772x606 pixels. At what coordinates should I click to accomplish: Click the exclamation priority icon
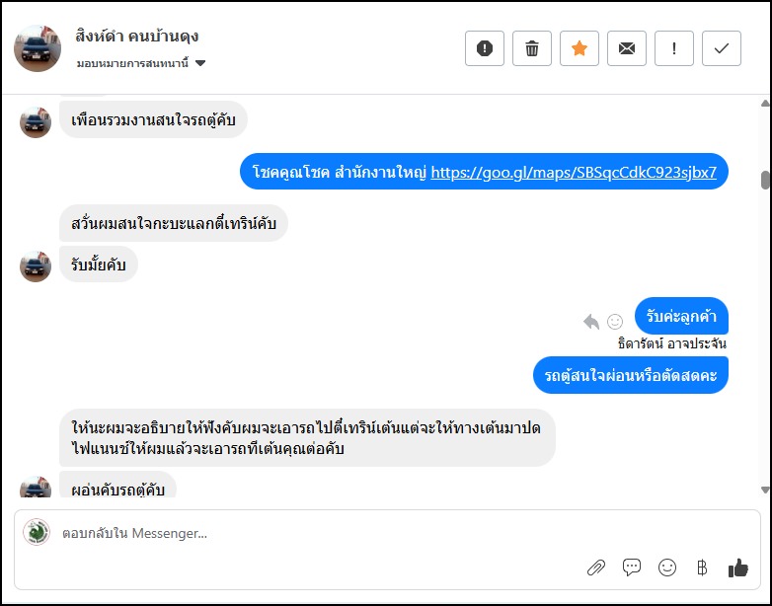674,48
